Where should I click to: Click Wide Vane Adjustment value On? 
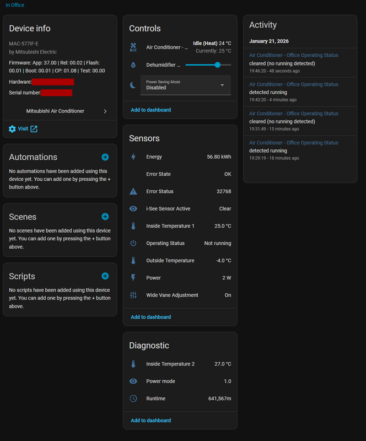tap(228, 295)
